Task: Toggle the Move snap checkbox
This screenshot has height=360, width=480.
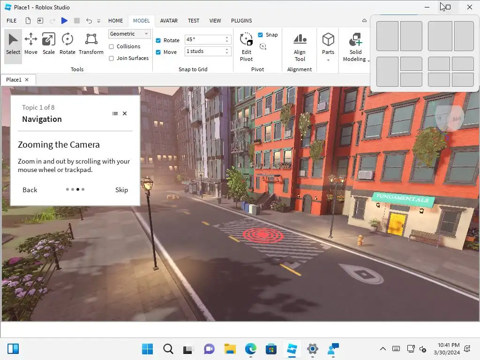Action: 158,52
